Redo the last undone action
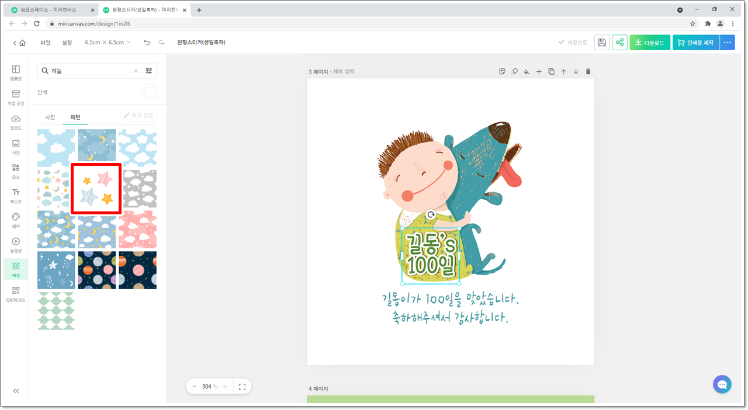Image resolution: width=748 pixels, height=410 pixels. [161, 43]
